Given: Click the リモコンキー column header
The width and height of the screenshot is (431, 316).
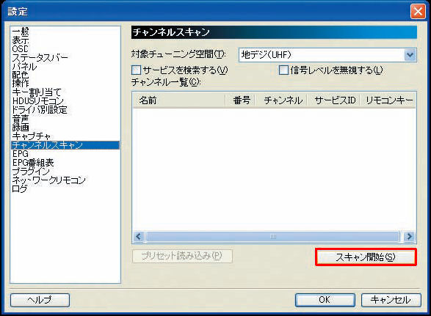Looking at the screenshot, I should [x=388, y=100].
